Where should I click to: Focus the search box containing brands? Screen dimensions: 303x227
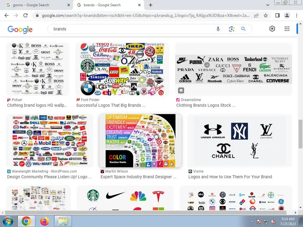tap(131, 29)
